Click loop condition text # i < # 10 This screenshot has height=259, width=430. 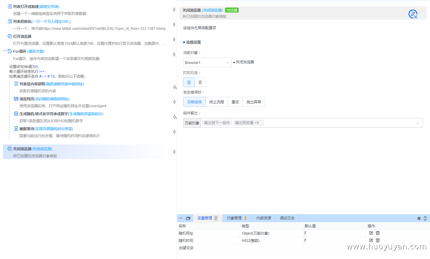(x=47, y=76)
